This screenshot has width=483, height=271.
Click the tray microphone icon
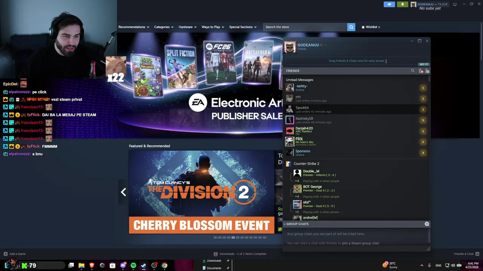429,265
